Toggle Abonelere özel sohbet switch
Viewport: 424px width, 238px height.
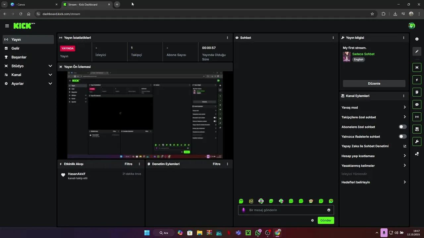[x=403, y=127]
